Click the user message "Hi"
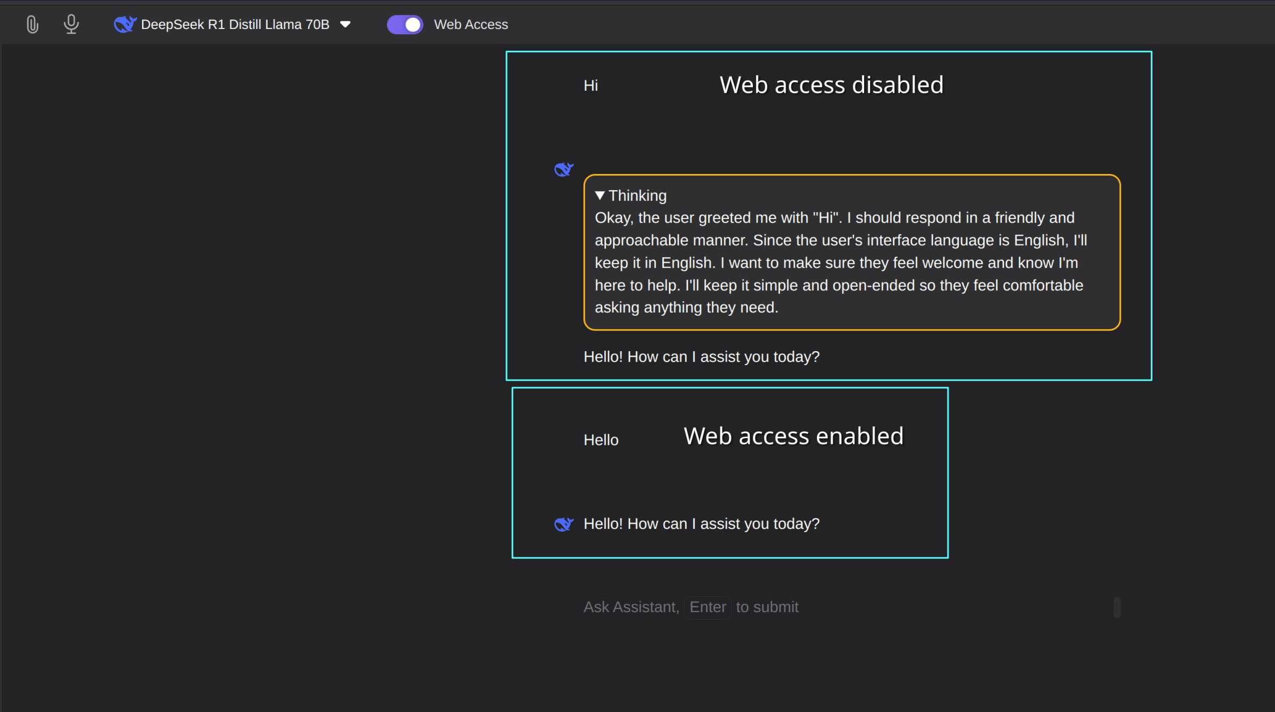The height and width of the screenshot is (712, 1275). tap(590, 86)
